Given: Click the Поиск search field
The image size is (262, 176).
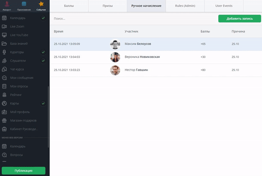Looking at the screenshot, I should [134, 19].
